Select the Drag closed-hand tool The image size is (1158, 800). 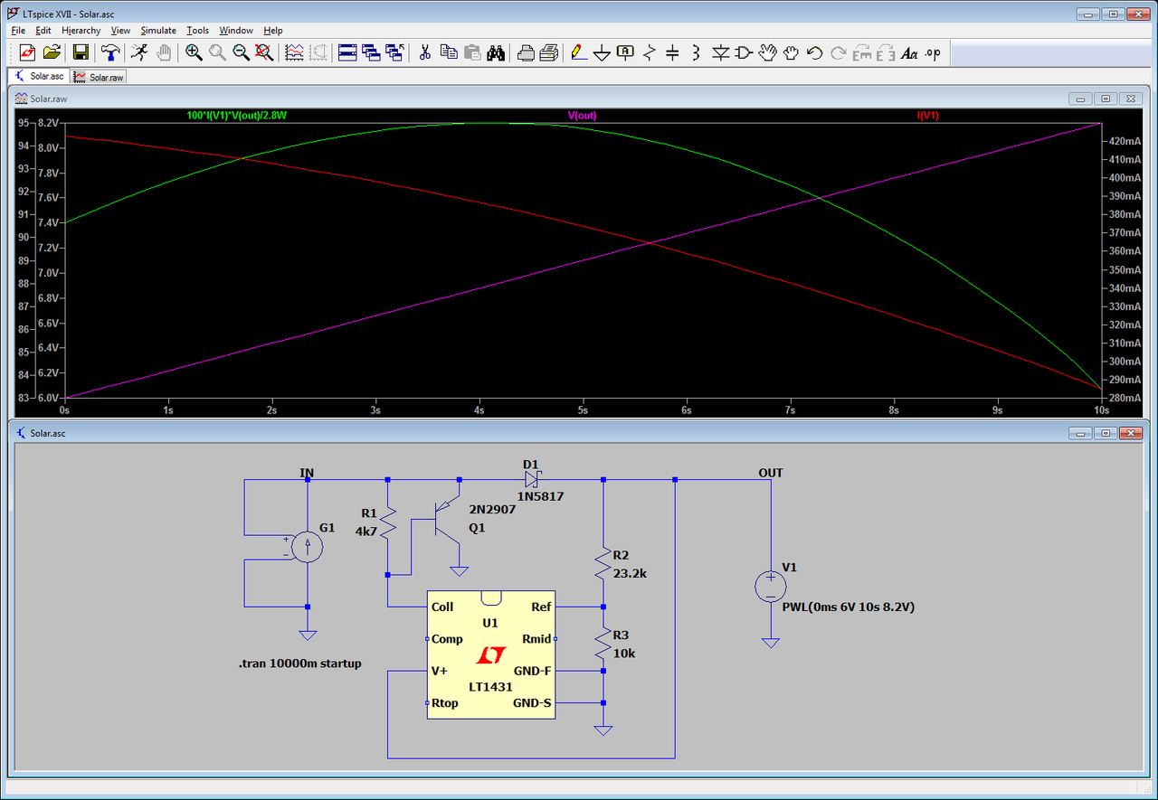(x=791, y=52)
